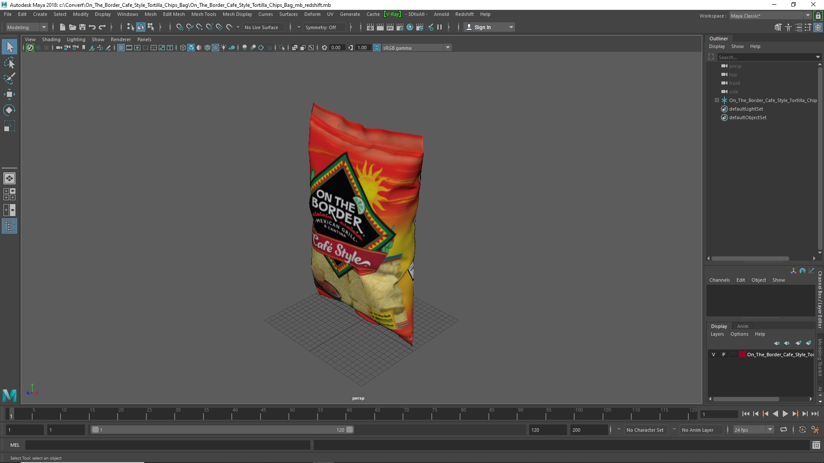Open the Hypershade editor icon
Image resolution: width=824 pixels, height=463 pixels.
pos(410,27)
